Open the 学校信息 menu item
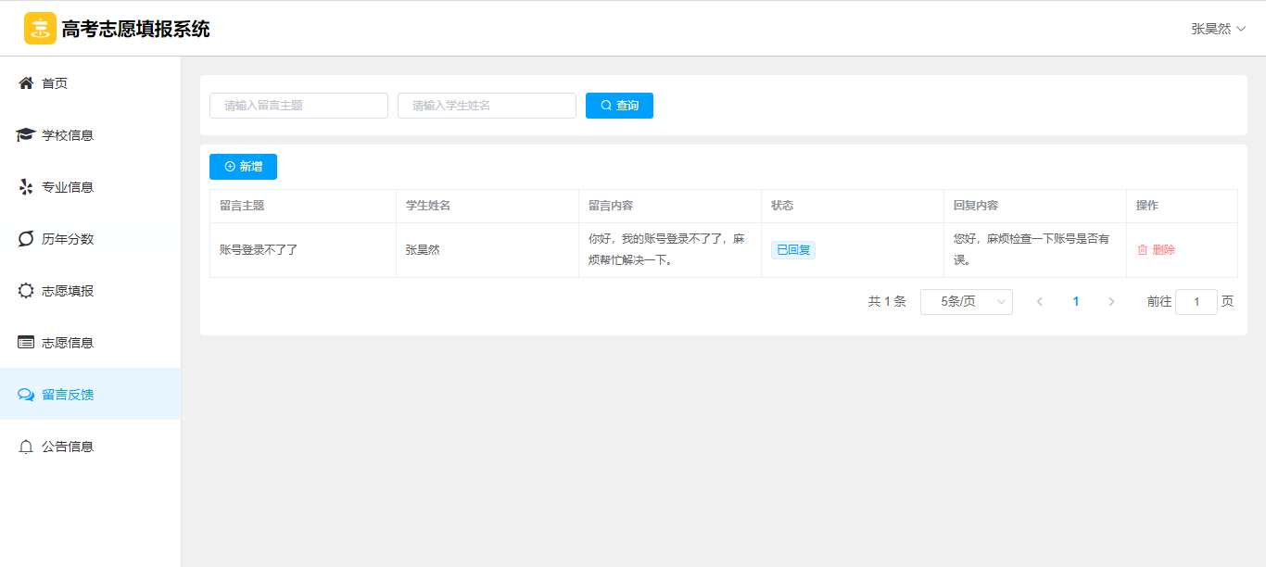Viewport: 1266px width, 567px height. (x=68, y=135)
